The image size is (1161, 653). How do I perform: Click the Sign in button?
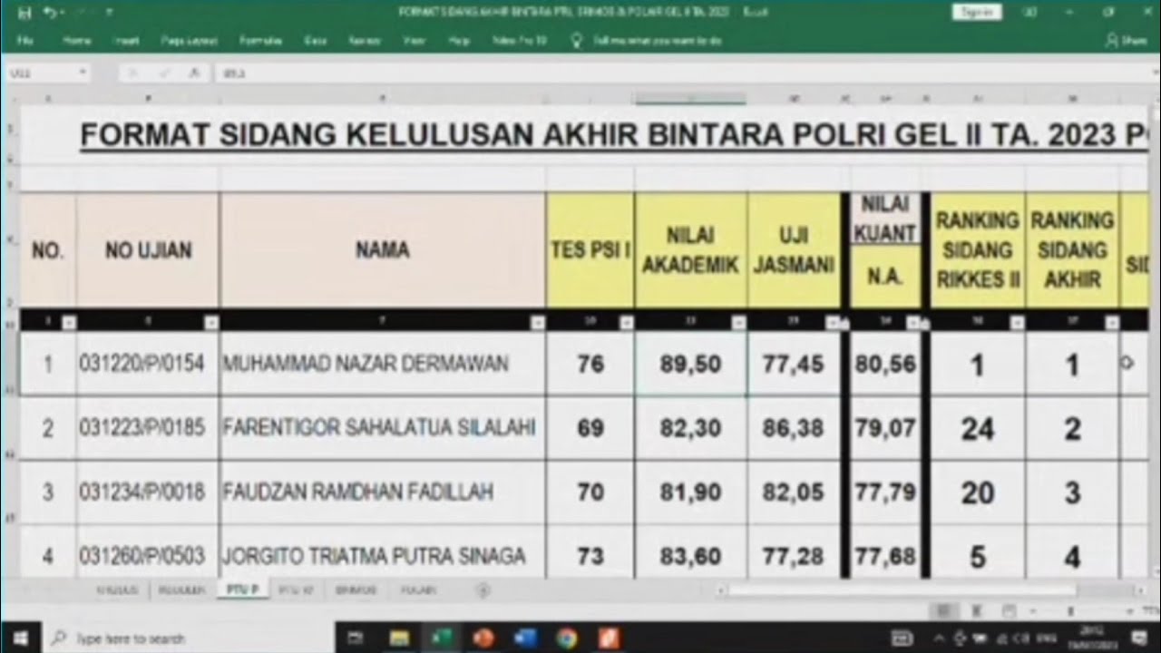coord(977,13)
